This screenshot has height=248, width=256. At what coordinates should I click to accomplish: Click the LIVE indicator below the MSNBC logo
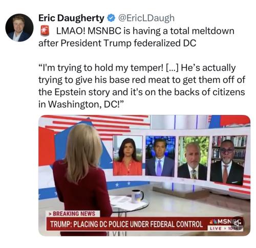point(216,229)
